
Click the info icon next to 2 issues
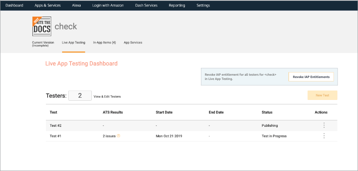(x=118, y=136)
